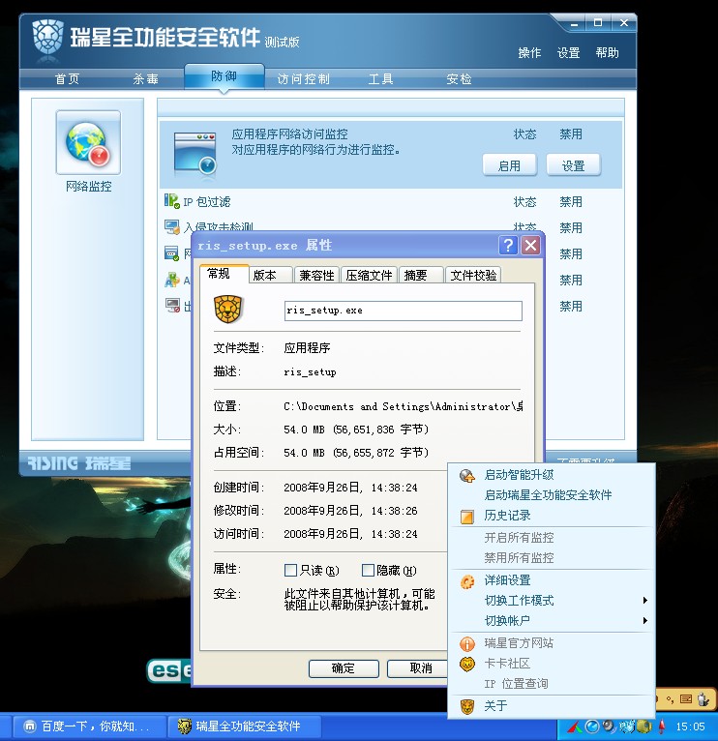Click the lion shield file icon in properties dialog
This screenshot has width=718, height=741.
click(228, 309)
